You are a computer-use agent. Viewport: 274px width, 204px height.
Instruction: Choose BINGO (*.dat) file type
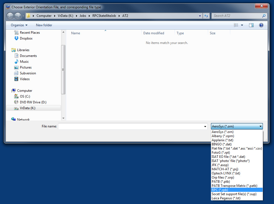click(237, 144)
